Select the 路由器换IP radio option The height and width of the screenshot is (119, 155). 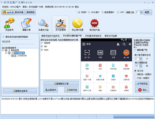click(103, 12)
